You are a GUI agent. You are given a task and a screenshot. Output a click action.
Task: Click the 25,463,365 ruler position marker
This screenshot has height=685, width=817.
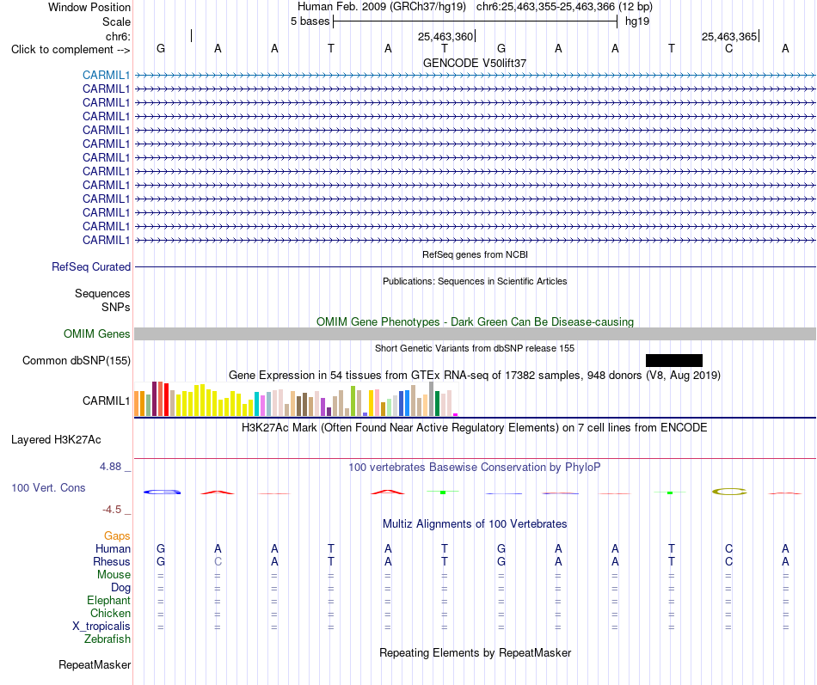[x=729, y=36]
